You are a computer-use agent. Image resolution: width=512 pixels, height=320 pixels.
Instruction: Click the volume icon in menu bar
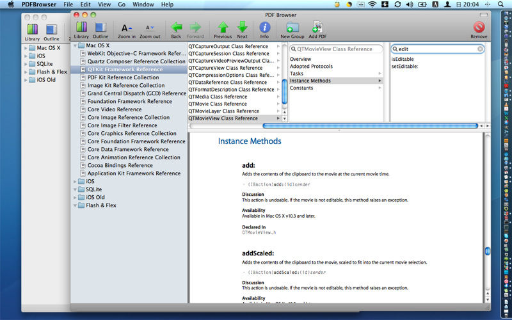tap(409, 4)
